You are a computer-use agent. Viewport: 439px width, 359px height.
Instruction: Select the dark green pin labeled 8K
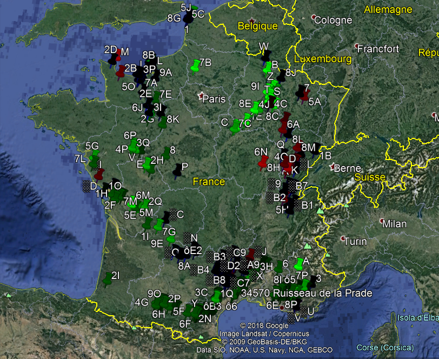[162, 123]
